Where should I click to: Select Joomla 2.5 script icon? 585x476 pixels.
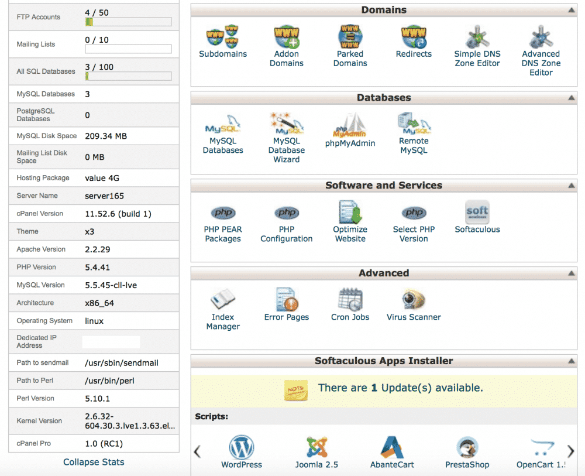click(x=316, y=447)
